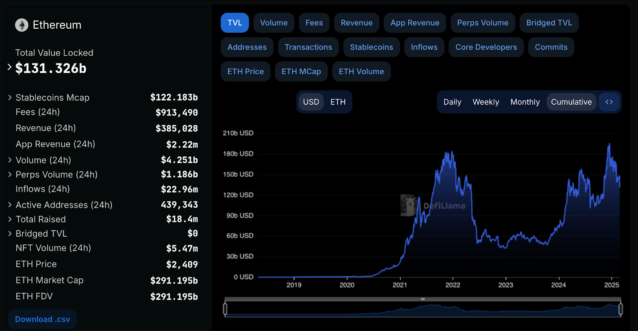The height and width of the screenshot is (331, 638).
Task: Click the ETH Price value $2,409
Action: (182, 264)
